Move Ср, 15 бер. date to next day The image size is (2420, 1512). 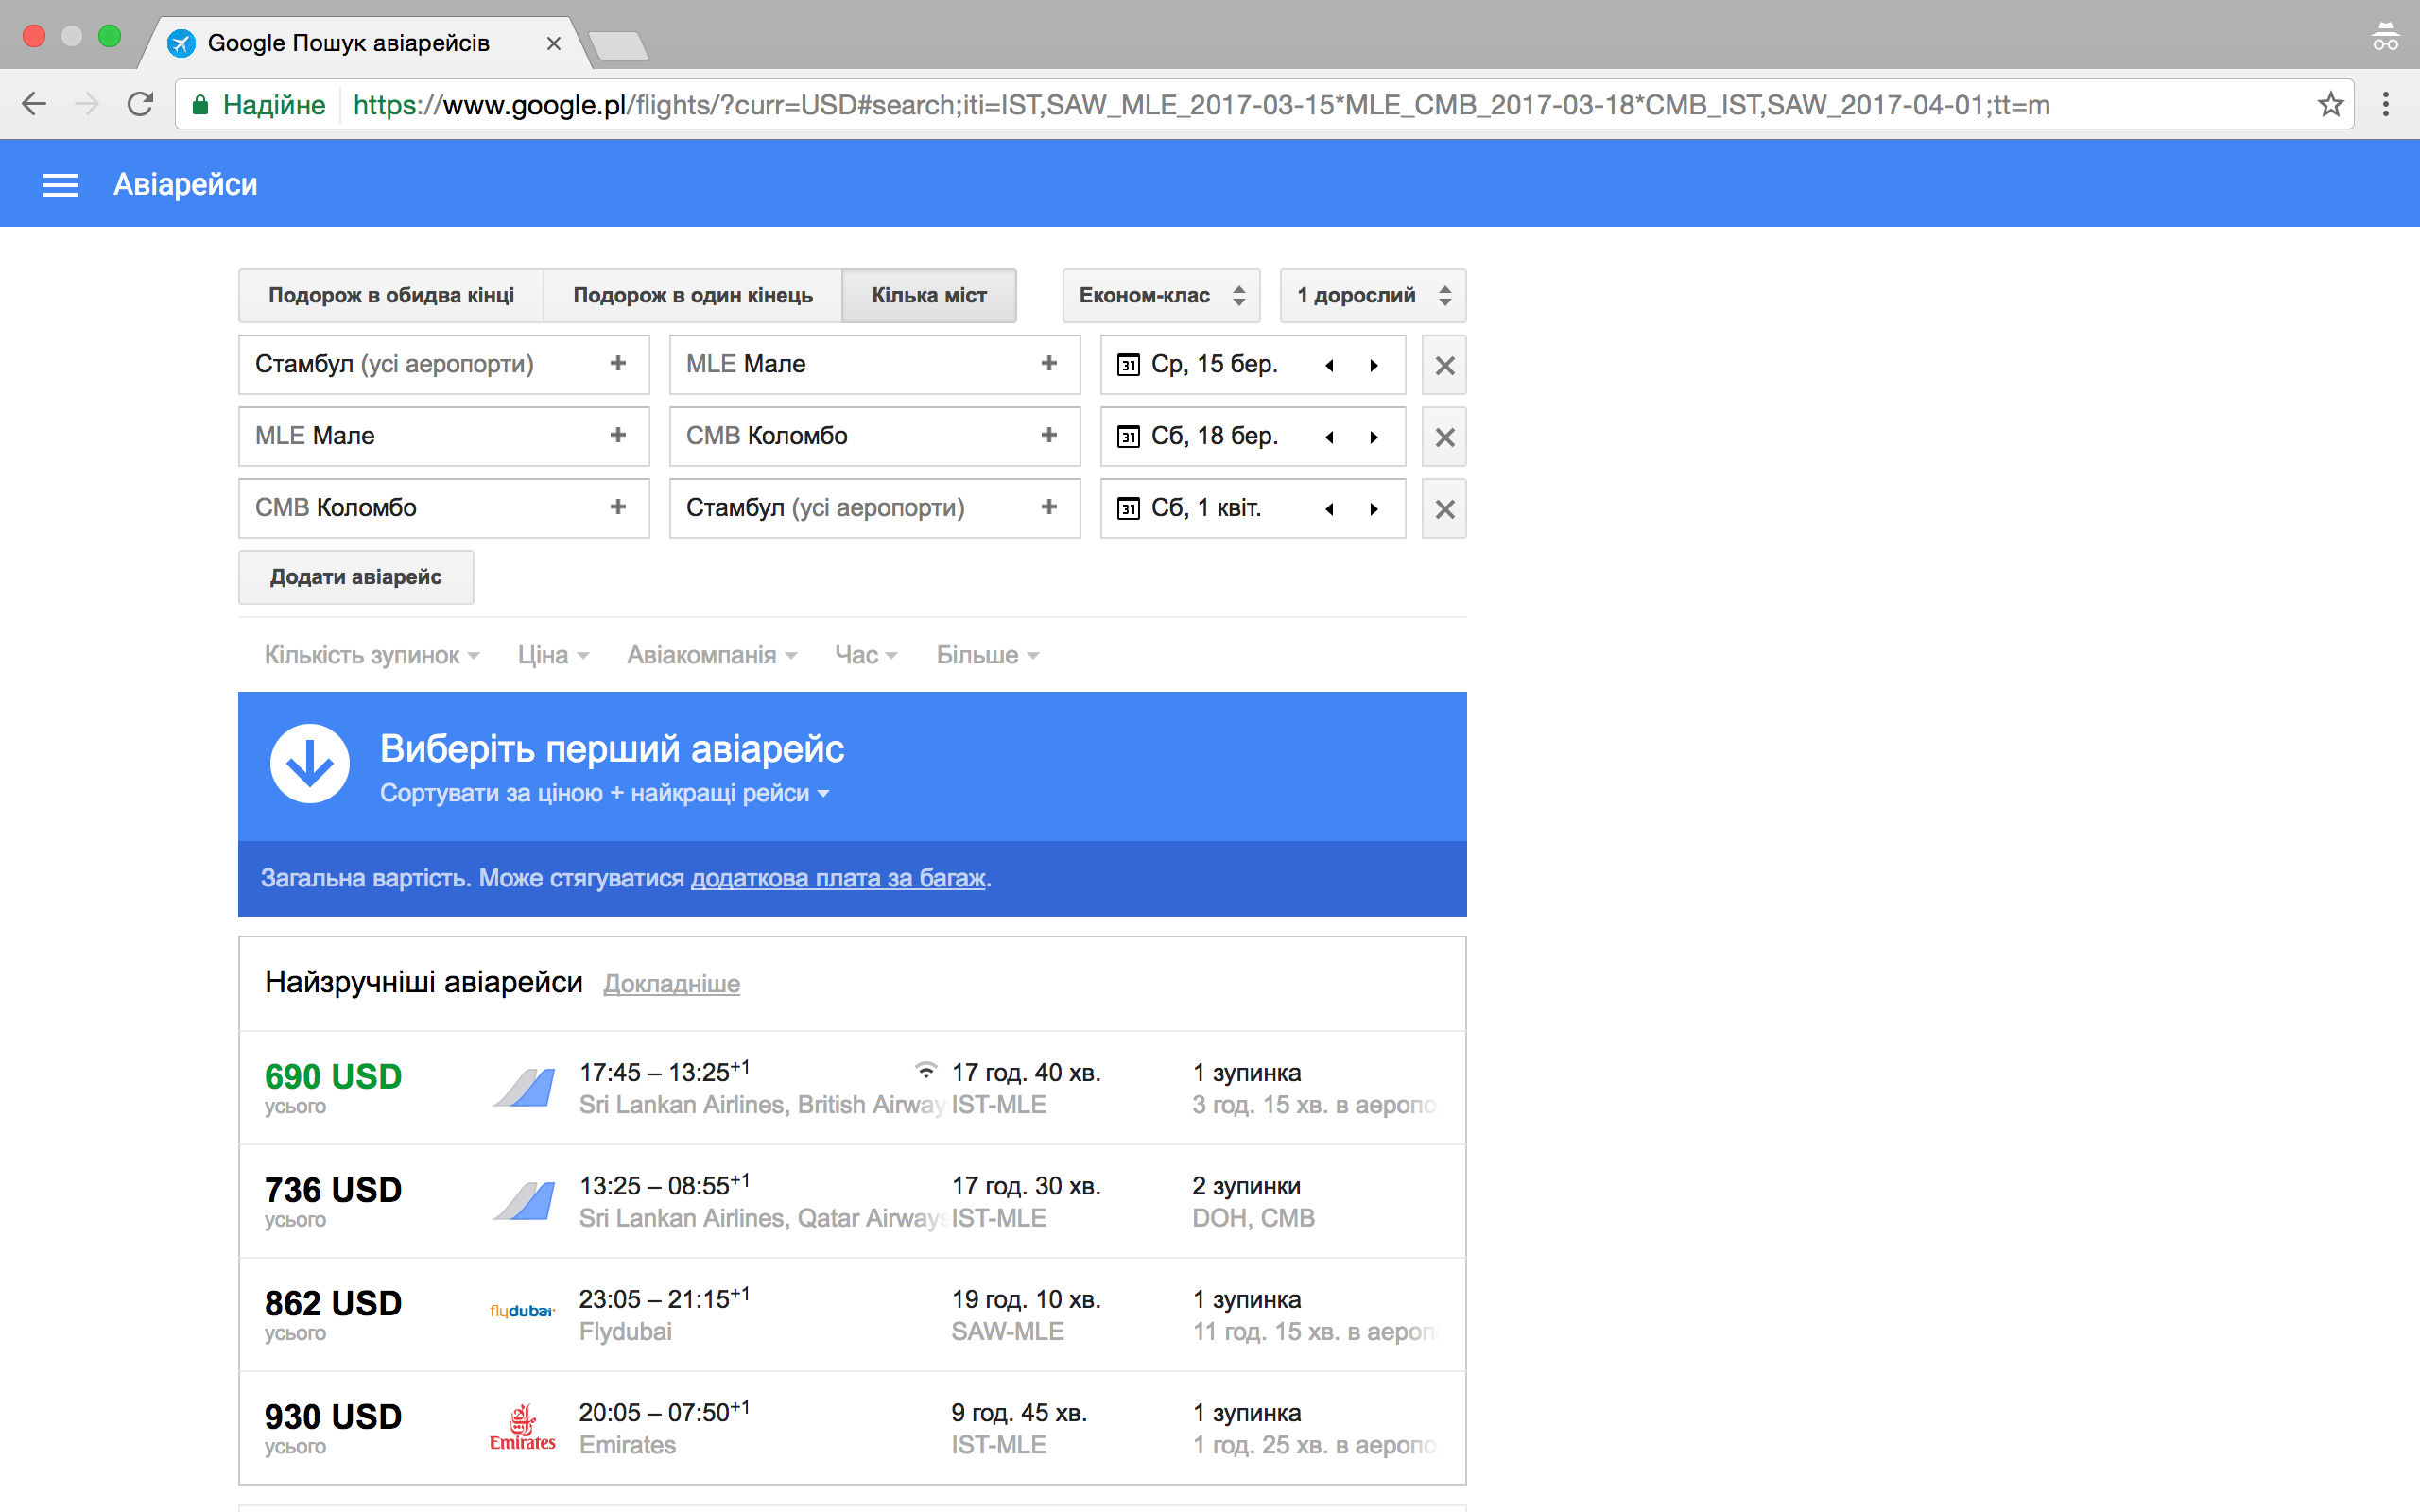[x=1374, y=365]
